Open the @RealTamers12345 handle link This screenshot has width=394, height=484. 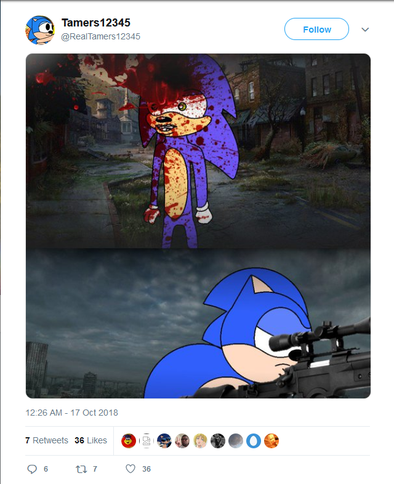click(101, 36)
